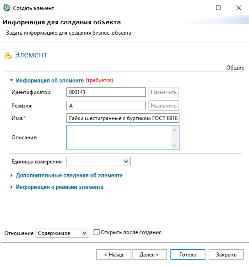
Task: Close the Создать элемент window
Action: click(x=239, y=8)
